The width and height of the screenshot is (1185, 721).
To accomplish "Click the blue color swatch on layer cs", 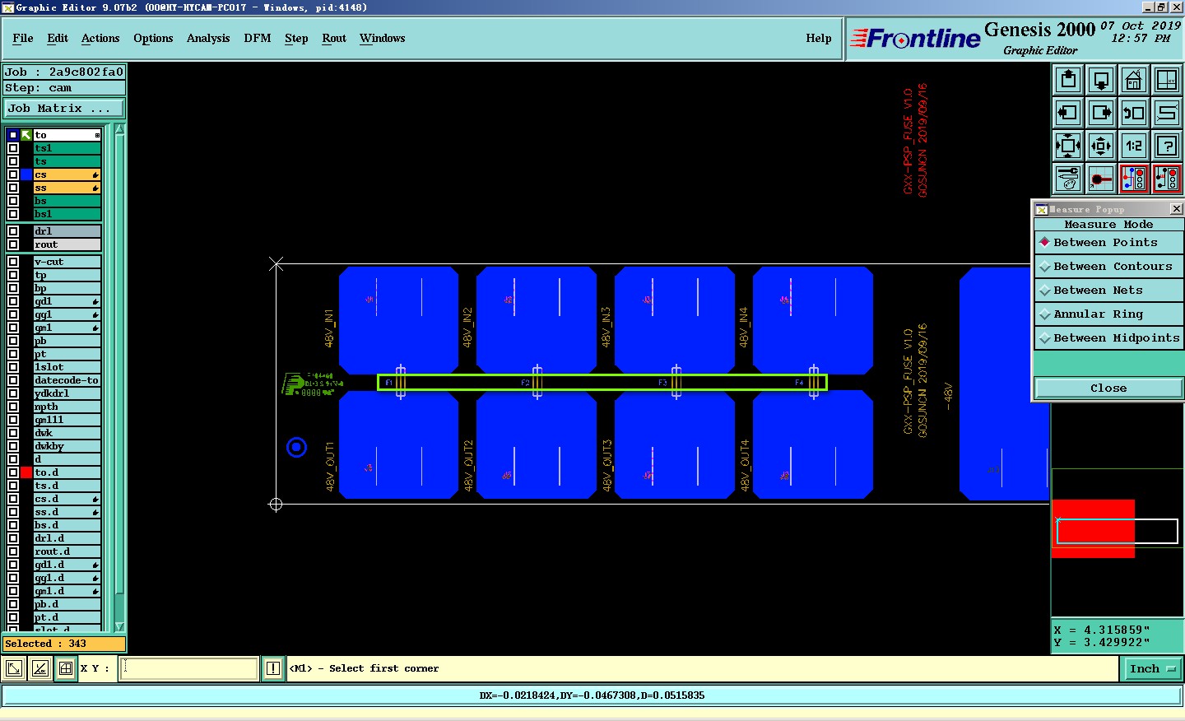I will 26,174.
